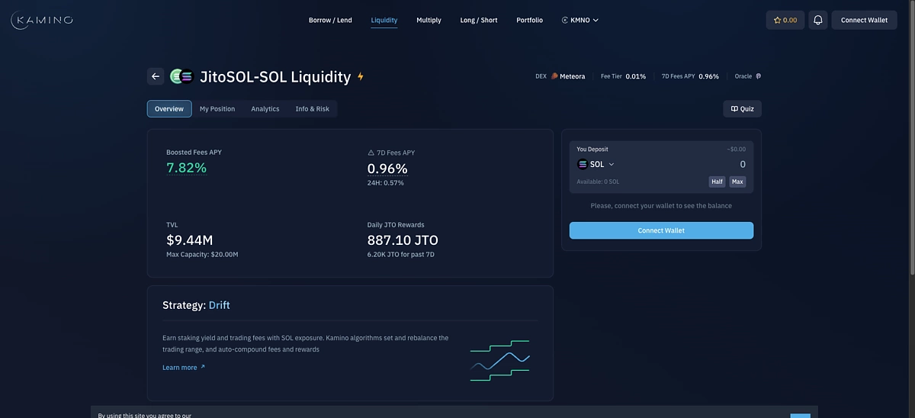Go back using the arrow button
This screenshot has height=418, width=915.
pyautogui.click(x=156, y=76)
